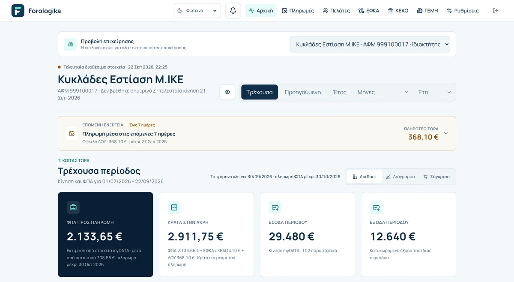Switch view to Αριθμοί

point(365,177)
